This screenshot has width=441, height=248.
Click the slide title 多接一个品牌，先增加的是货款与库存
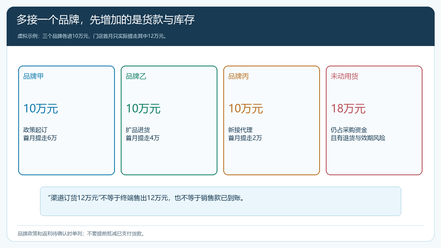[106, 20]
